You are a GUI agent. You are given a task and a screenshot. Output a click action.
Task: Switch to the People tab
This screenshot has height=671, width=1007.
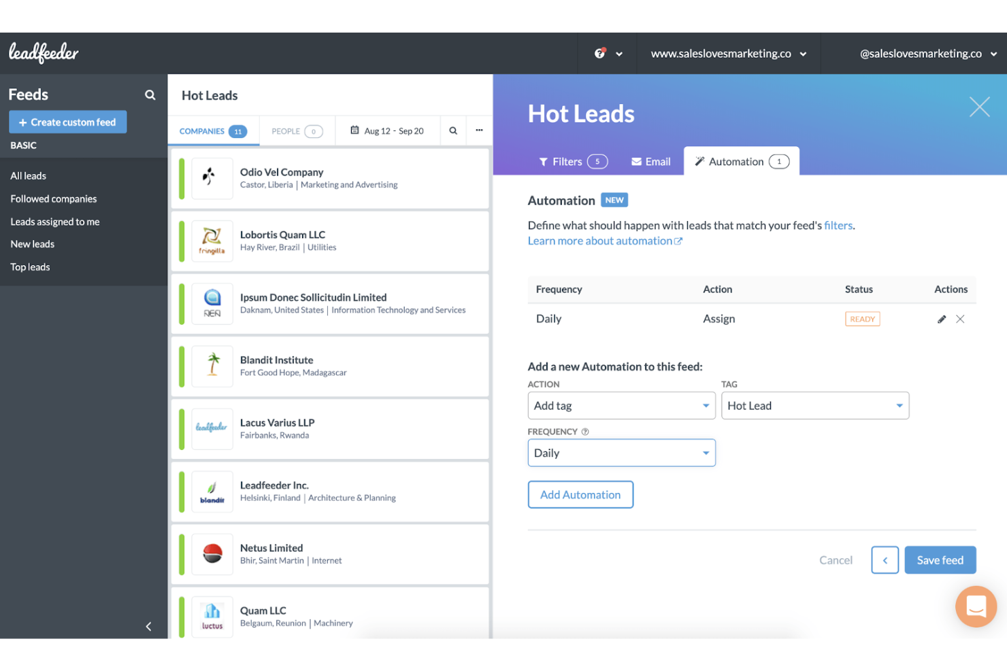pos(297,131)
